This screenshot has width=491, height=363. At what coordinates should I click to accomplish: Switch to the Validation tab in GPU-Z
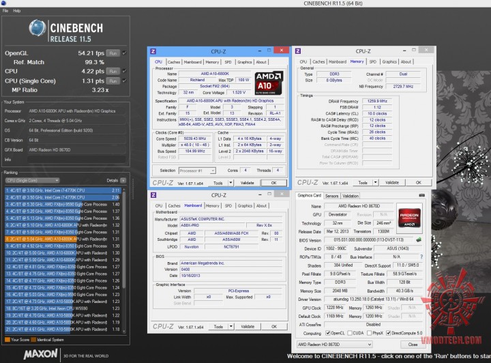click(351, 196)
